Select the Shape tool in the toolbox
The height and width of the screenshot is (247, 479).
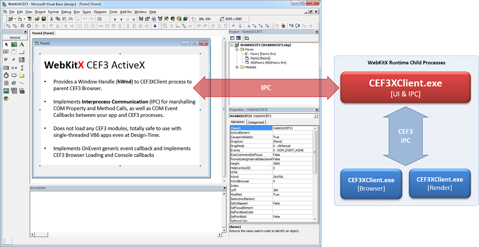(x=14, y=83)
